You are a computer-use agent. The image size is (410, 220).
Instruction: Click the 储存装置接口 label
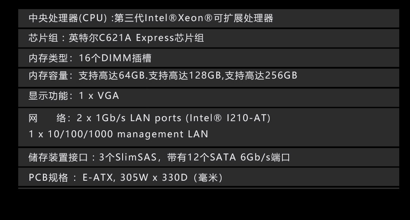click(58, 158)
